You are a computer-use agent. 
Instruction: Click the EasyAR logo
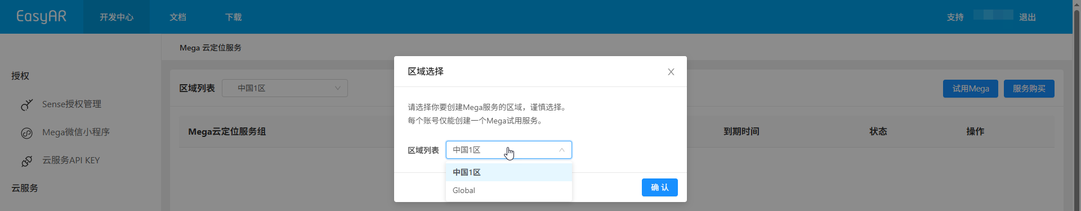(42, 17)
